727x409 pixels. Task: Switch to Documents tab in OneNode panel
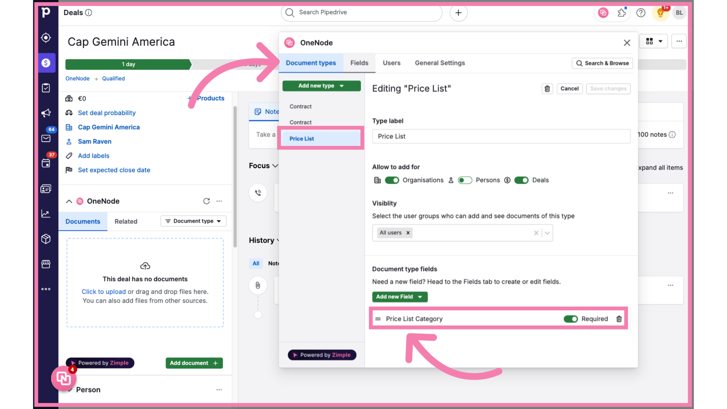83,222
